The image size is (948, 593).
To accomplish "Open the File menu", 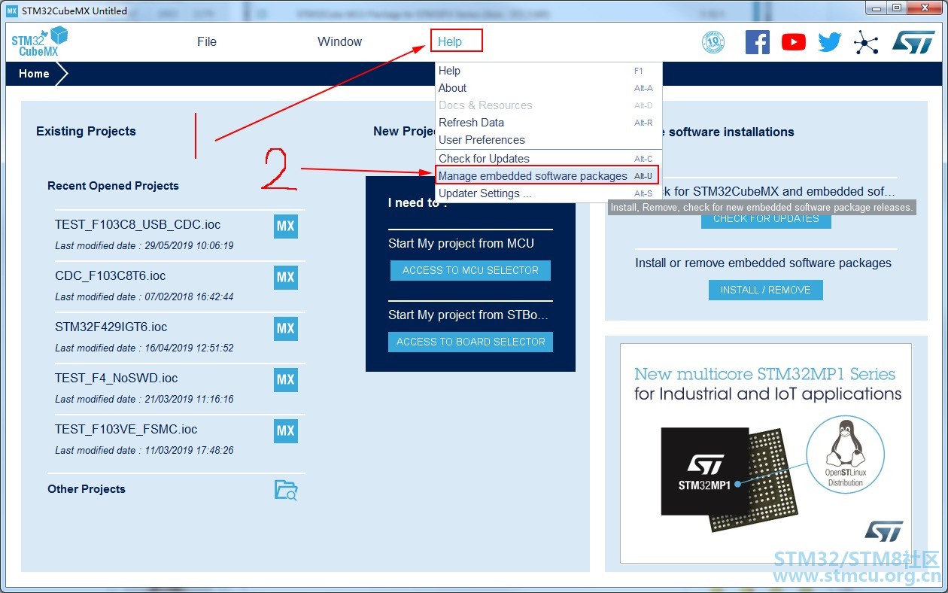I will click(x=207, y=42).
